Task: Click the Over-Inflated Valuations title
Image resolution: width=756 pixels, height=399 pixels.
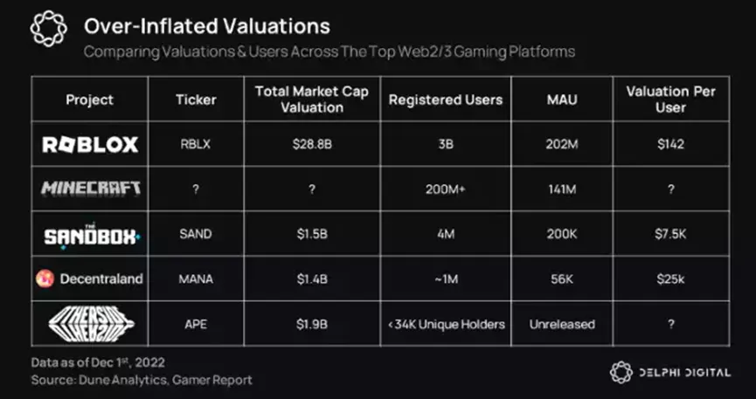Action: [207, 25]
